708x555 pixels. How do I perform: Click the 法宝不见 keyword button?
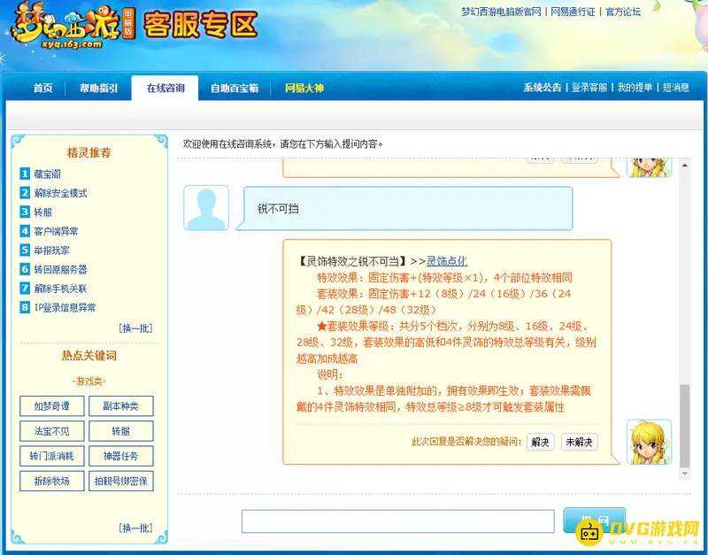[52, 431]
